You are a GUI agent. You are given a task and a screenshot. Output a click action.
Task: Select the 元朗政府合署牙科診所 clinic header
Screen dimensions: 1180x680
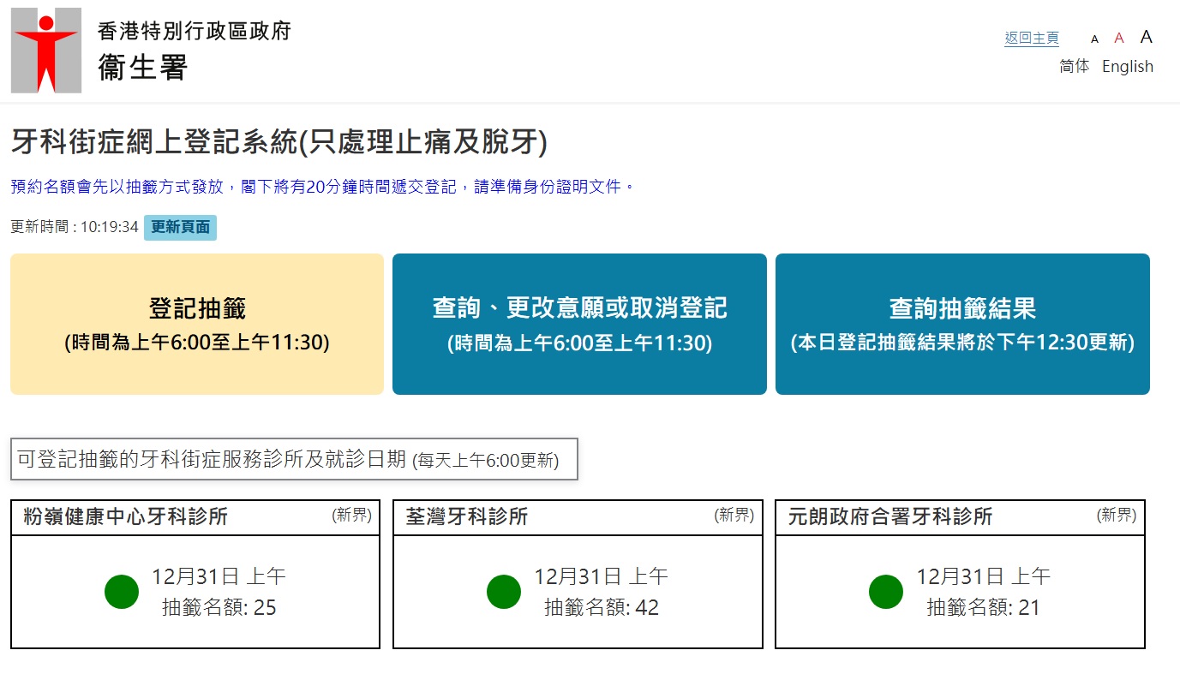[890, 517]
